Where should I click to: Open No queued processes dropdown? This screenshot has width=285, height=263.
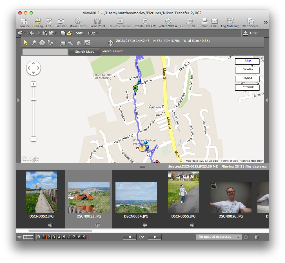[x=219, y=237]
